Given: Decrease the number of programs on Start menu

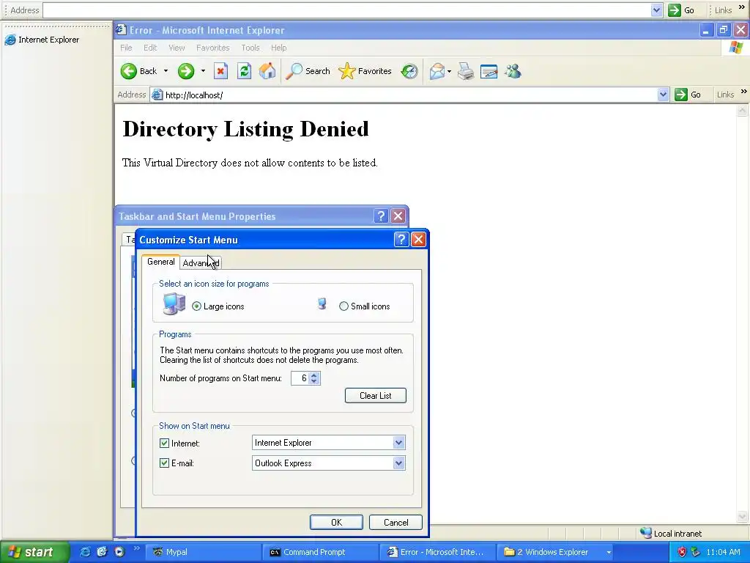Looking at the screenshot, I should [313, 381].
